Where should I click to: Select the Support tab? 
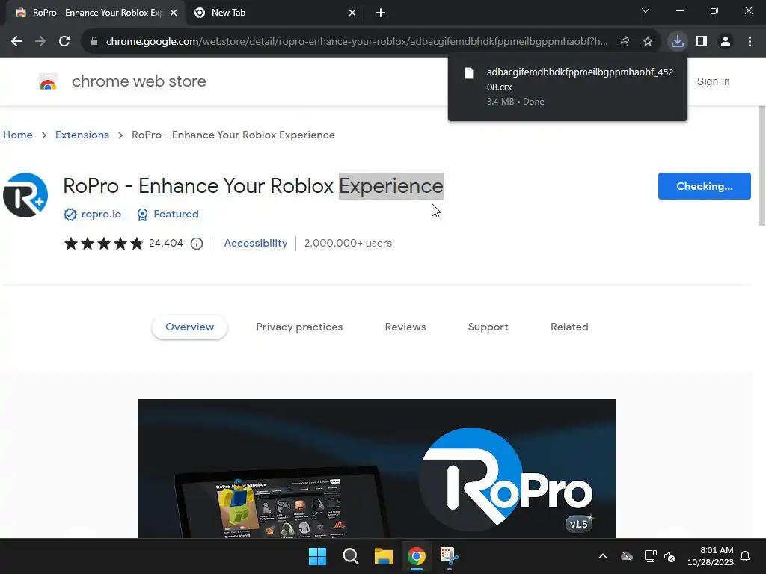(488, 327)
